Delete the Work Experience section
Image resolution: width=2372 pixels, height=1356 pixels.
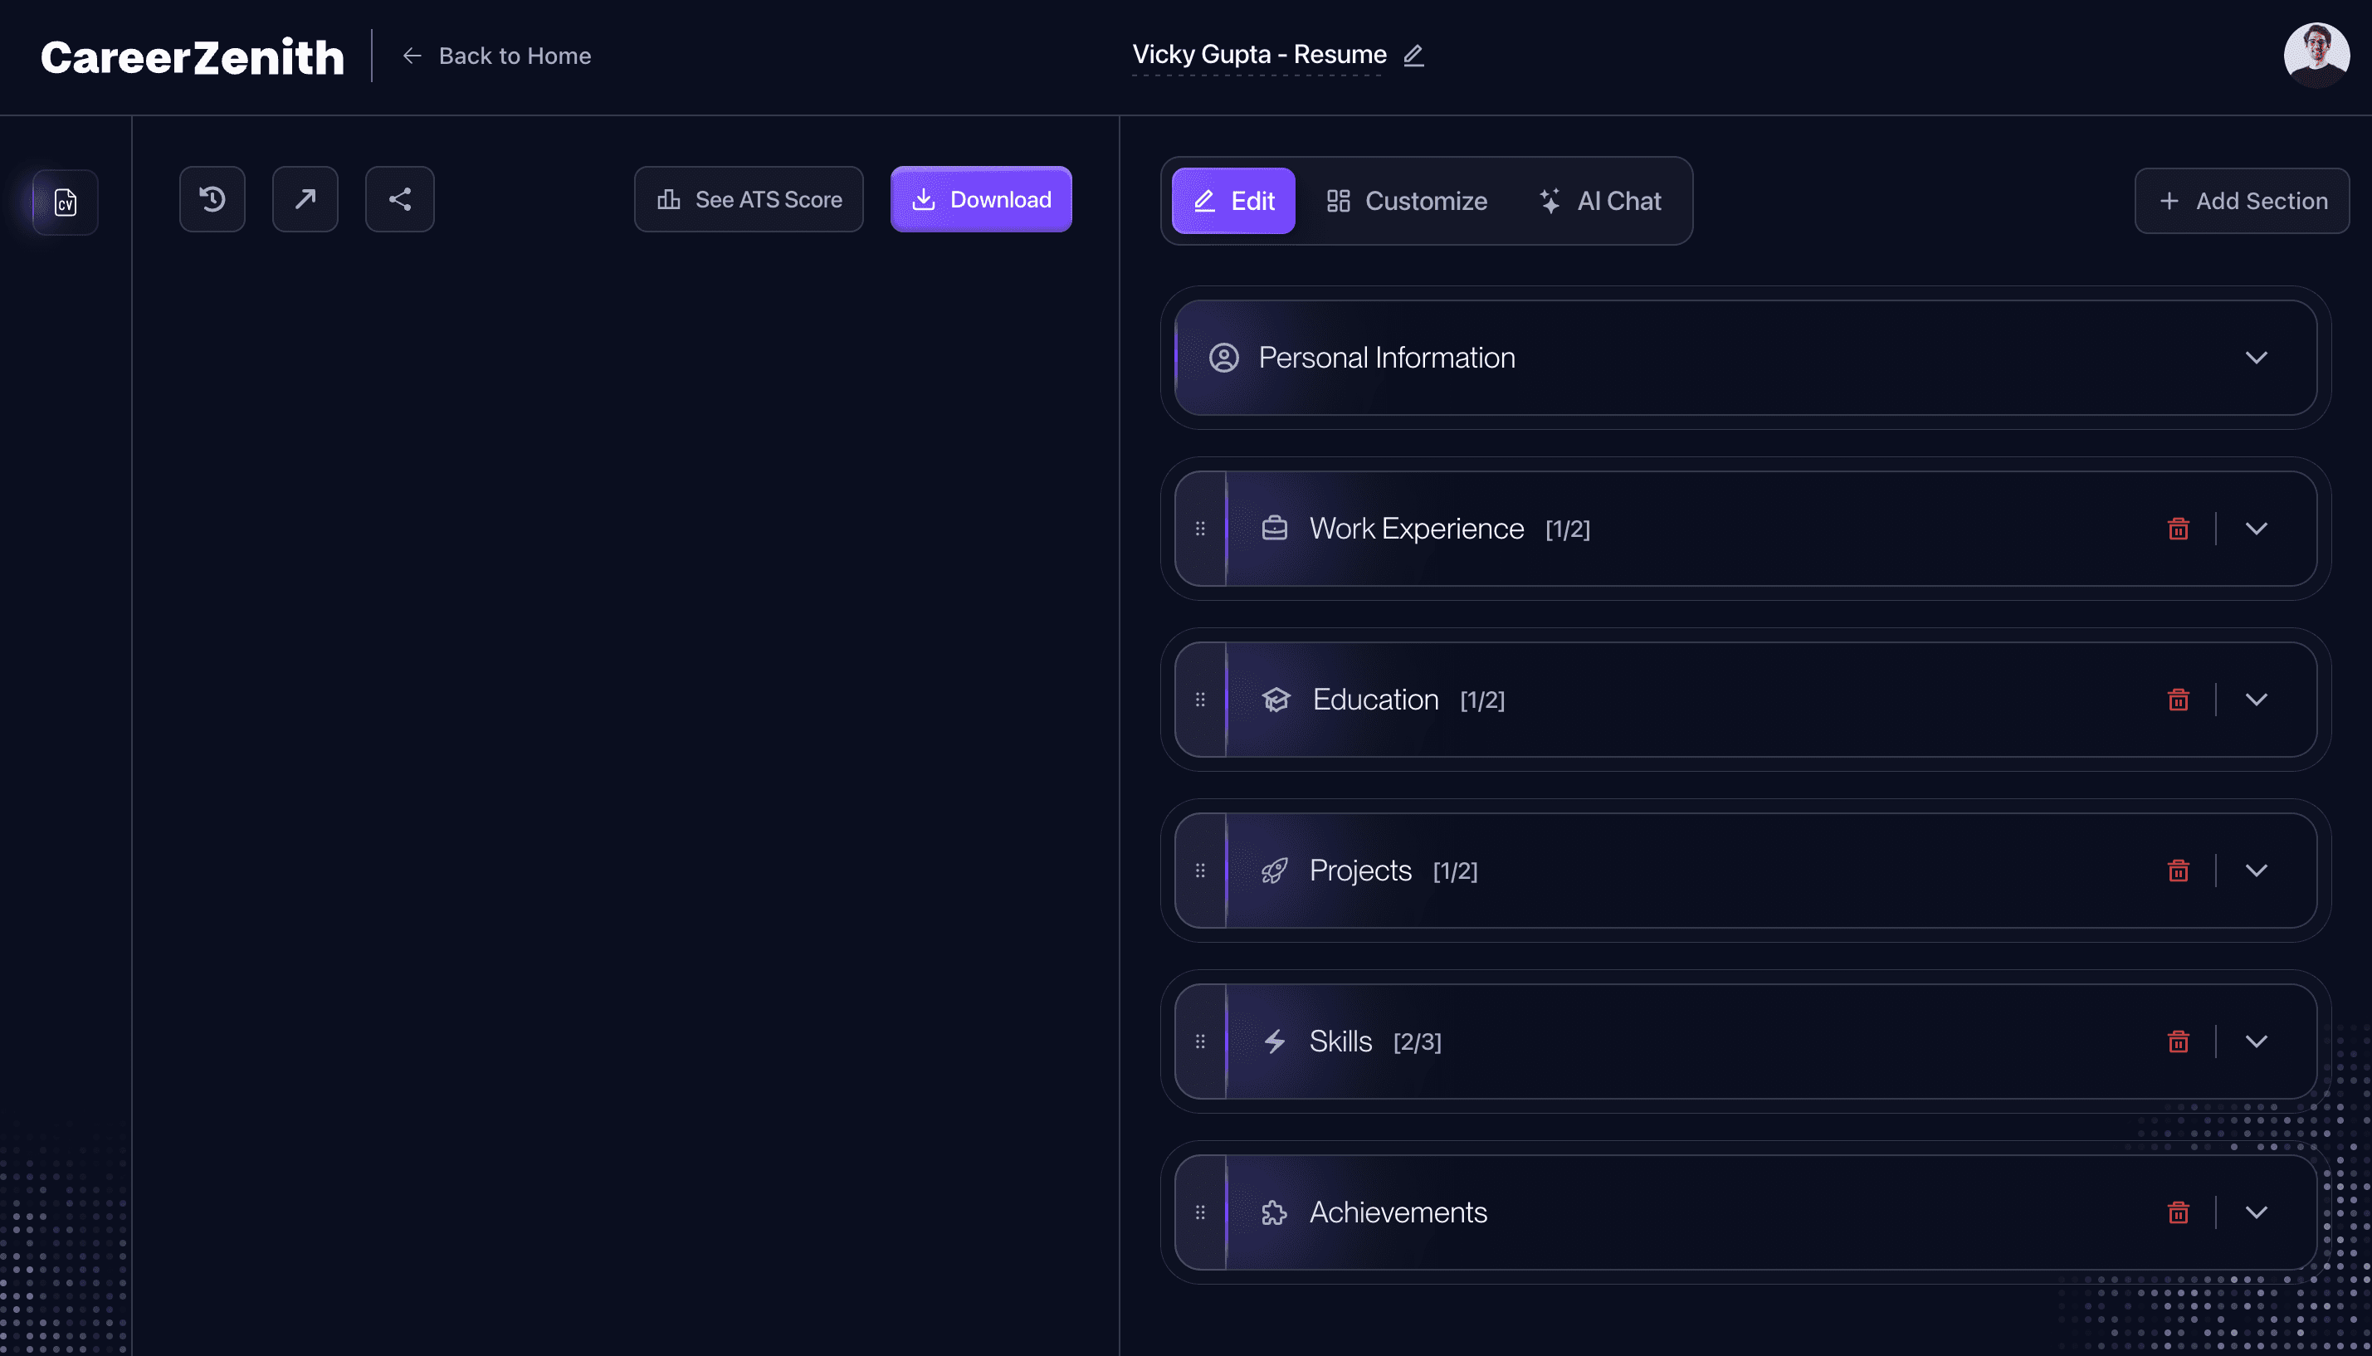click(2177, 529)
